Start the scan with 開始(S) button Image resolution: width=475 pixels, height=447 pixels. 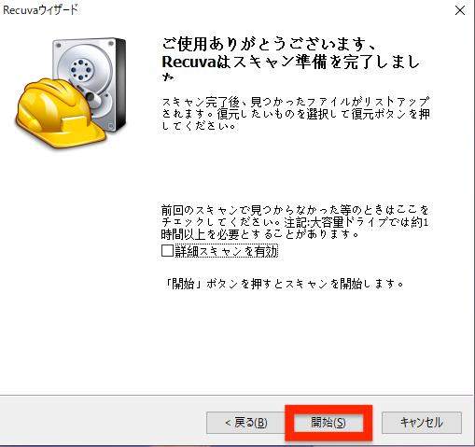328,423
